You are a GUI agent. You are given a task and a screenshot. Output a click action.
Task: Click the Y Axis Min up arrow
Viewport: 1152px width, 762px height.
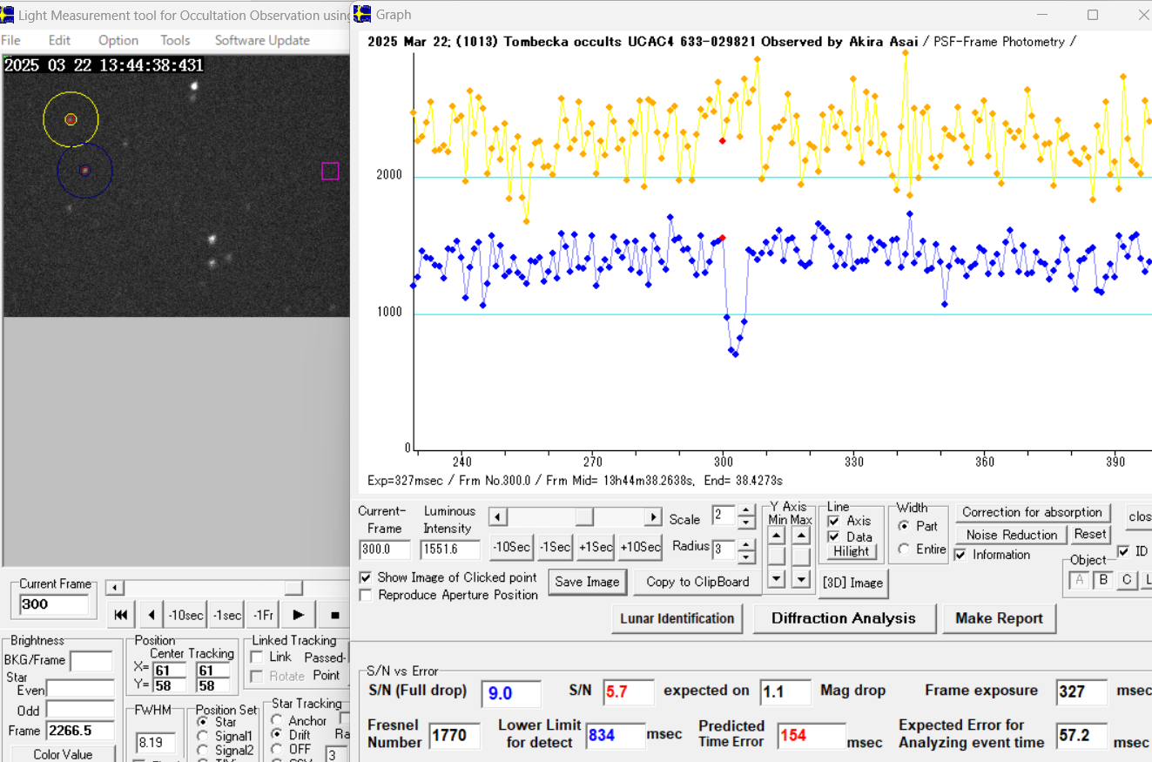click(x=776, y=536)
